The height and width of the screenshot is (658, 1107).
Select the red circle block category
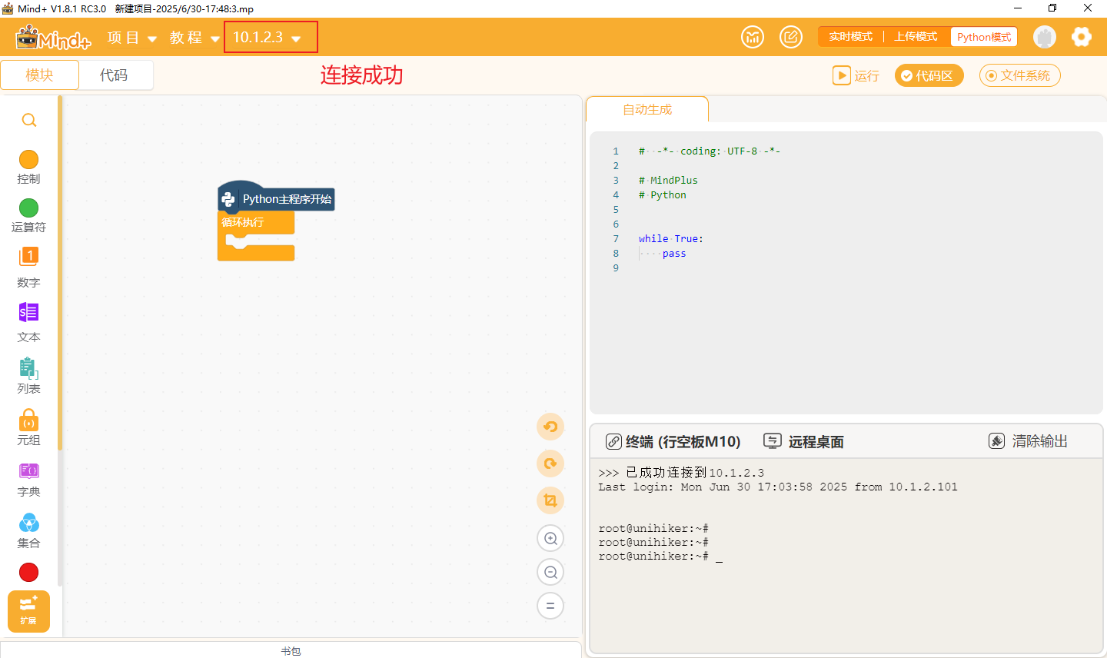[28, 573]
